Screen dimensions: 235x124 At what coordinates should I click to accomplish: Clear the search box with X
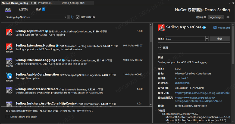point(65,17)
